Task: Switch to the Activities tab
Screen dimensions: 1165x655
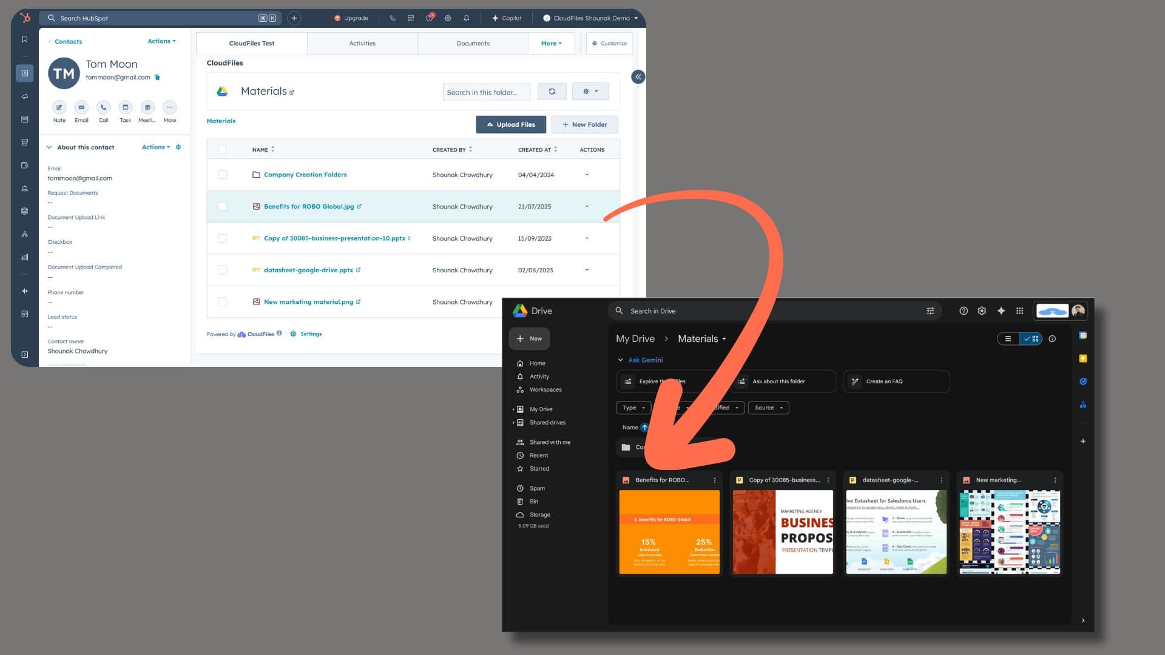Action: tap(362, 44)
